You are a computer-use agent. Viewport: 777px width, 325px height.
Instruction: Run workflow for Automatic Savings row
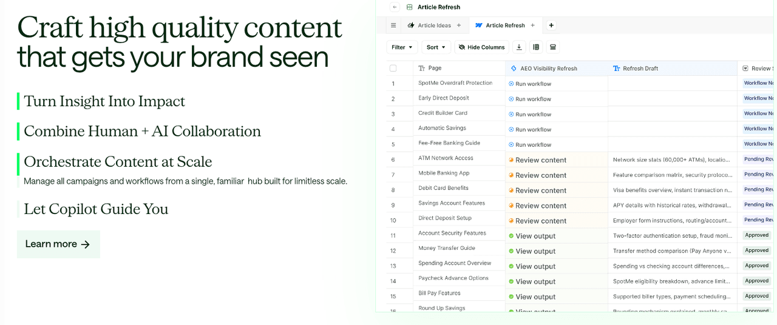click(x=530, y=129)
